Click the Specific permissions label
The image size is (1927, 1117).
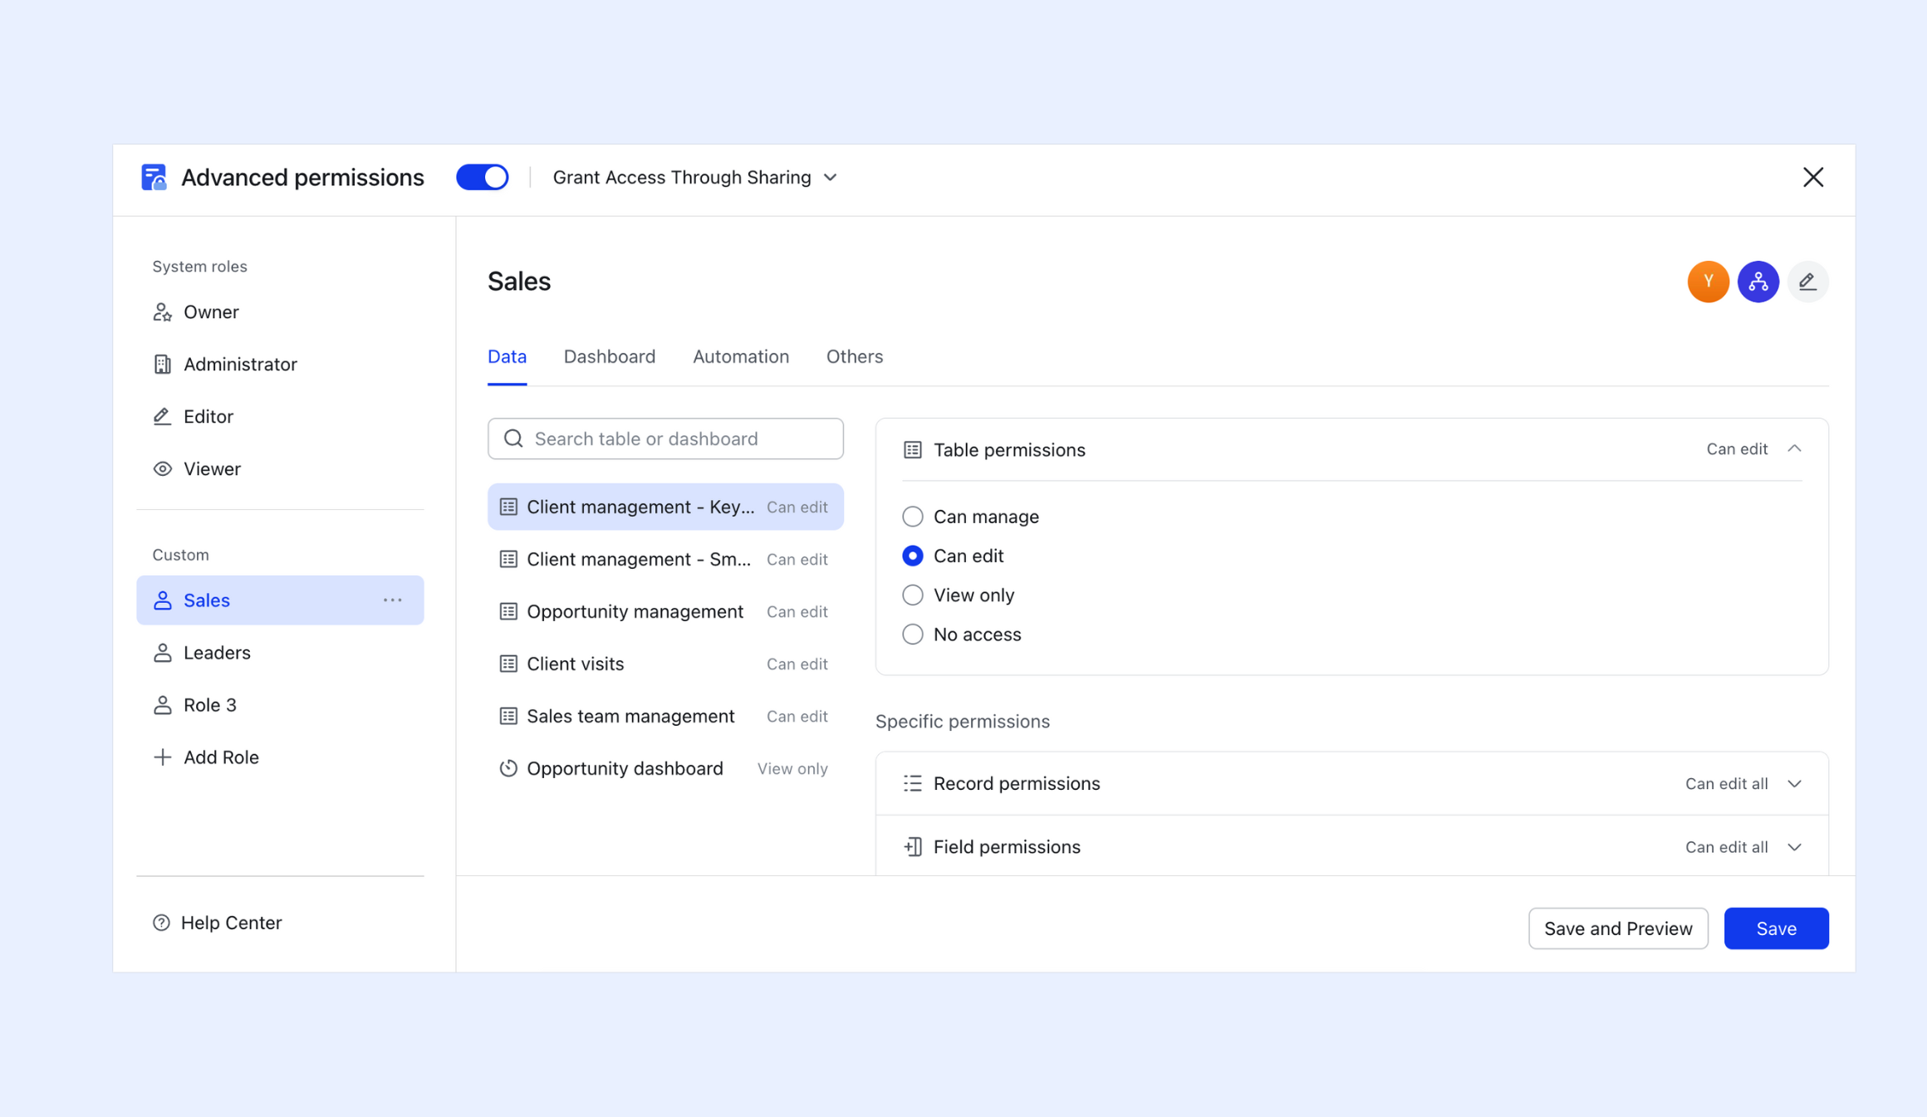tap(962, 721)
